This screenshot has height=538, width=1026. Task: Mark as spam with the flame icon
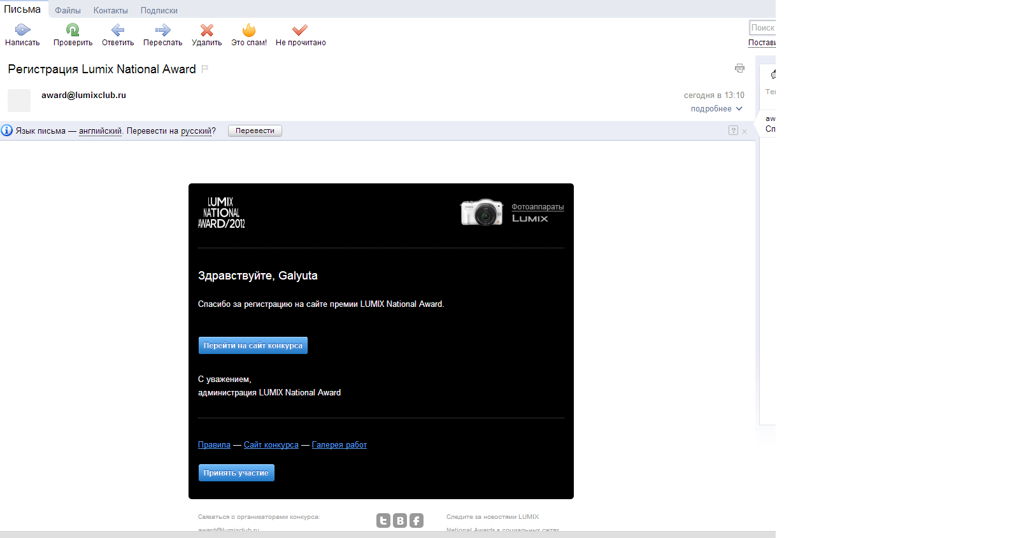point(249,29)
